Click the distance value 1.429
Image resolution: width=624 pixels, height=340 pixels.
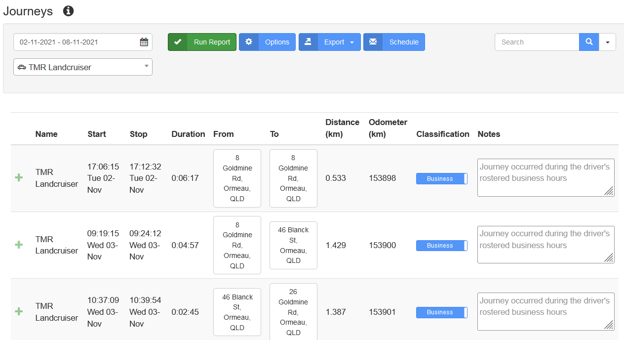point(336,245)
